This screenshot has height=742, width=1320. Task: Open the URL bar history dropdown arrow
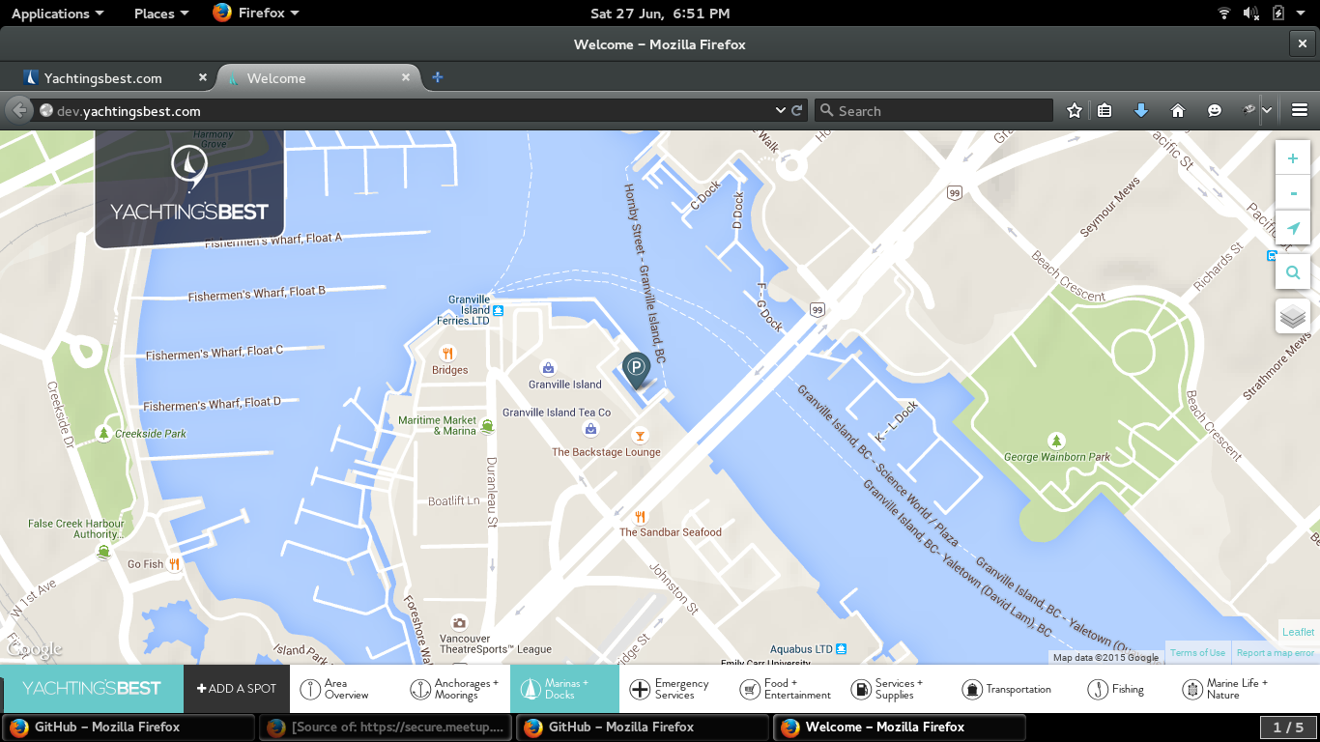click(781, 111)
